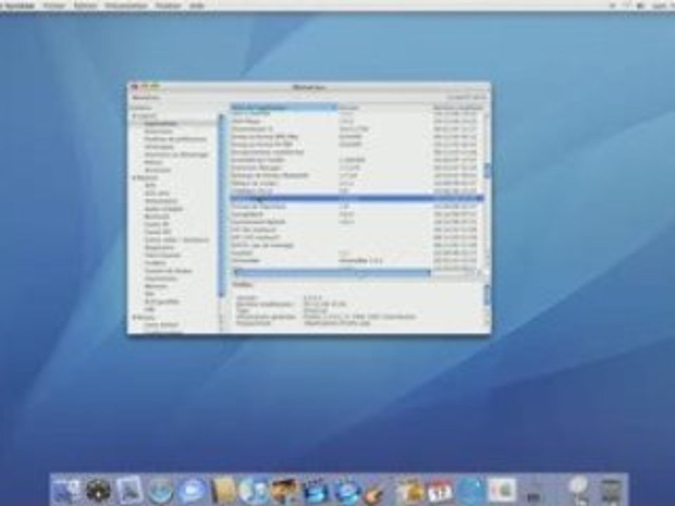Viewport: 675px width, 506px height.
Task: Select Extensions in the sidebar
Action: coord(158,131)
